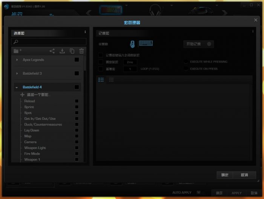Click the share macro icon
Viewport: 264px width, 199px height.
[x=52, y=51]
